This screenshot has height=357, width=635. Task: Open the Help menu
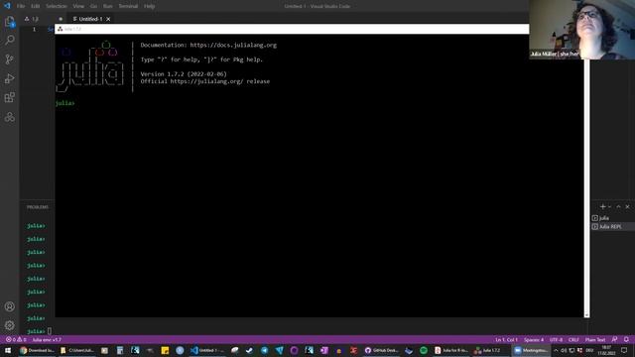tap(149, 6)
